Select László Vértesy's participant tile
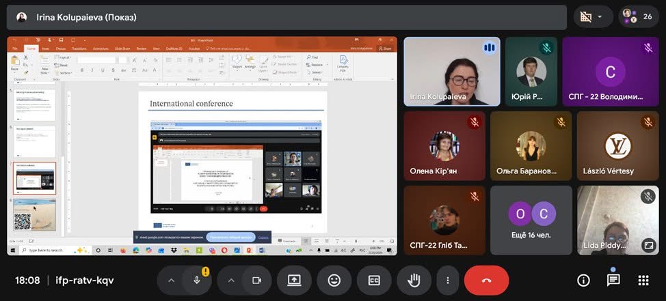The height and width of the screenshot is (301, 666). pyautogui.click(x=618, y=146)
